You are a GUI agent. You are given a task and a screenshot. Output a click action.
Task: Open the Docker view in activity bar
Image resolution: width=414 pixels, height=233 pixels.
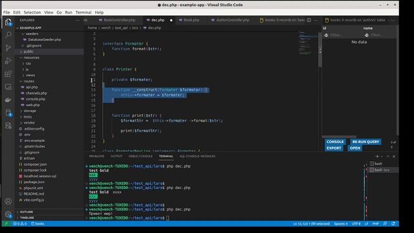tap(8, 100)
